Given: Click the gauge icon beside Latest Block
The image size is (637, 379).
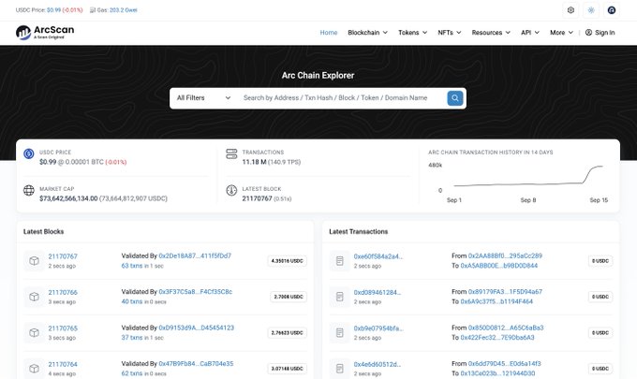Looking at the screenshot, I should [x=231, y=190].
